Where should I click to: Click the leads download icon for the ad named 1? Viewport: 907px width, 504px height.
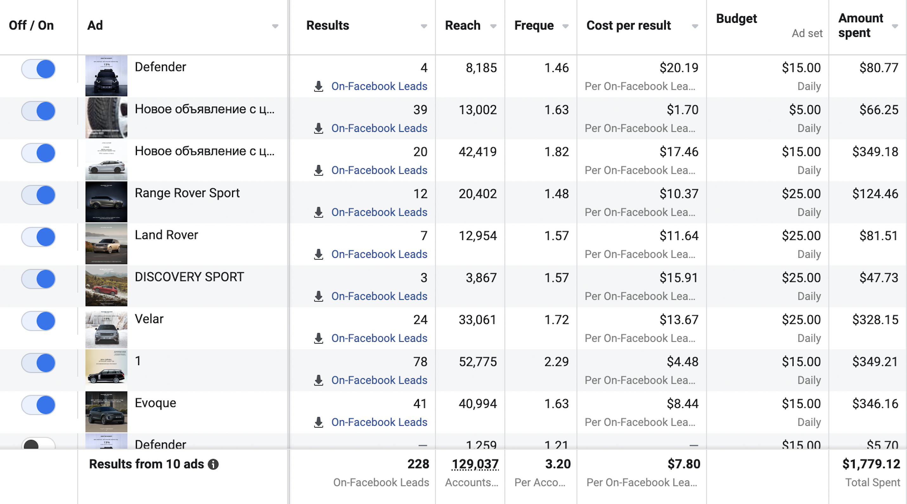[x=318, y=380]
